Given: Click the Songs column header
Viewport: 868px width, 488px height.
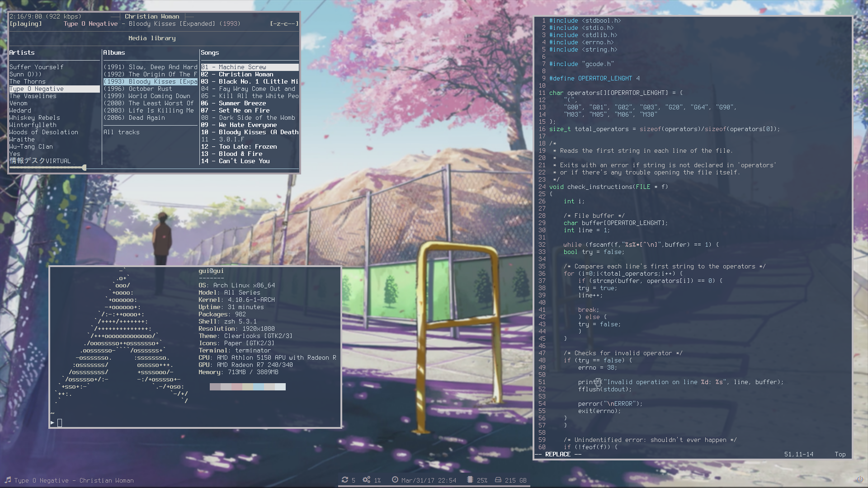Looking at the screenshot, I should [x=210, y=52].
